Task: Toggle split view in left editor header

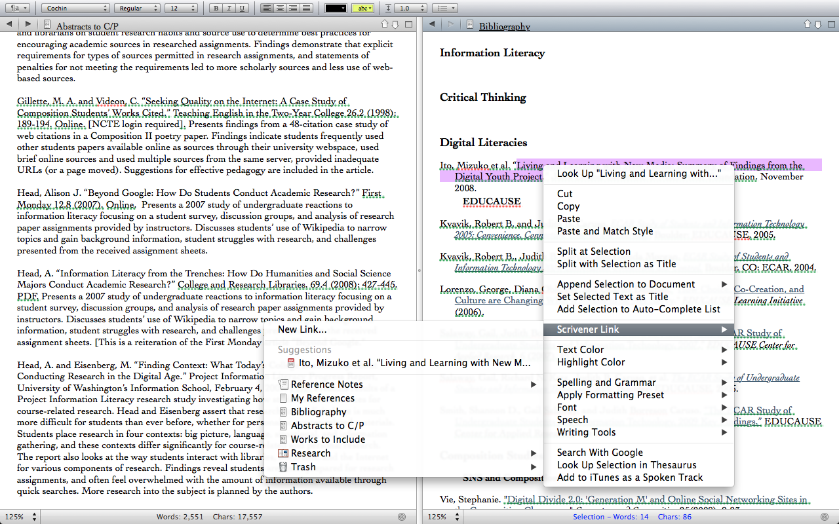Action: pos(408,24)
